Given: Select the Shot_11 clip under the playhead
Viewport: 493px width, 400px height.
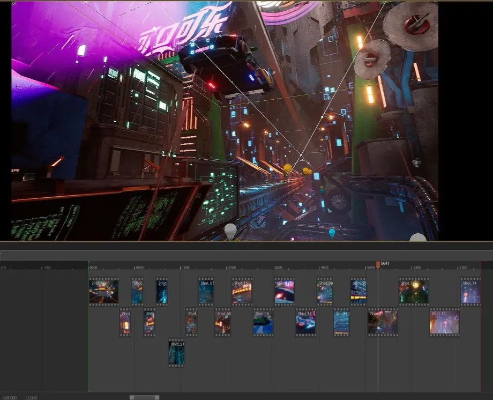Looking at the screenshot, I should pos(383,322).
